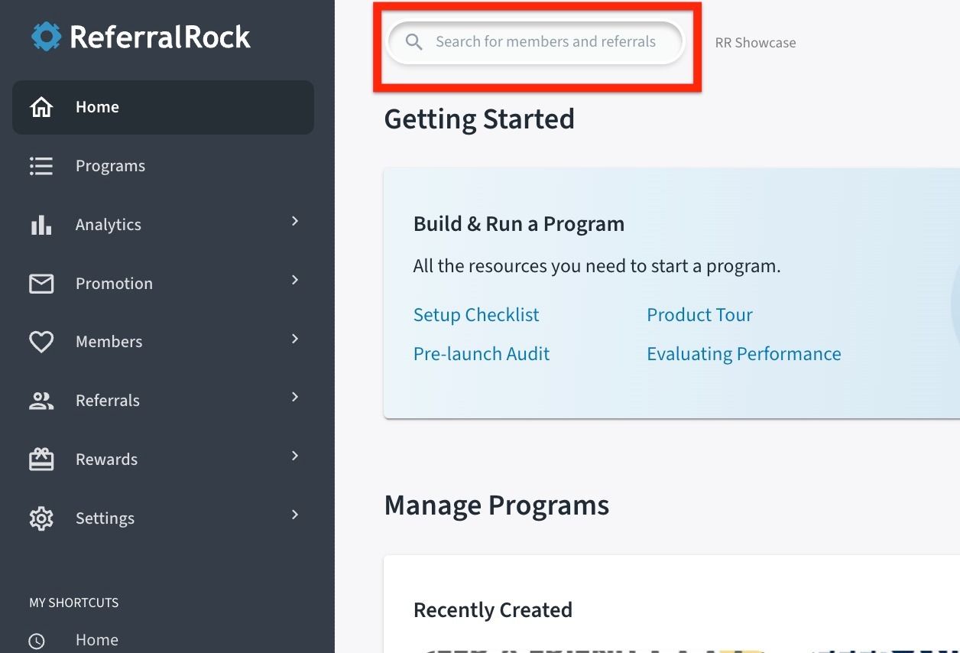Click the Promotion envelope icon
This screenshot has height=653, width=960.
click(x=41, y=284)
